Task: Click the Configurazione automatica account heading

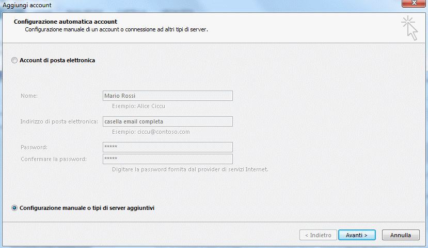Action: coord(66,22)
